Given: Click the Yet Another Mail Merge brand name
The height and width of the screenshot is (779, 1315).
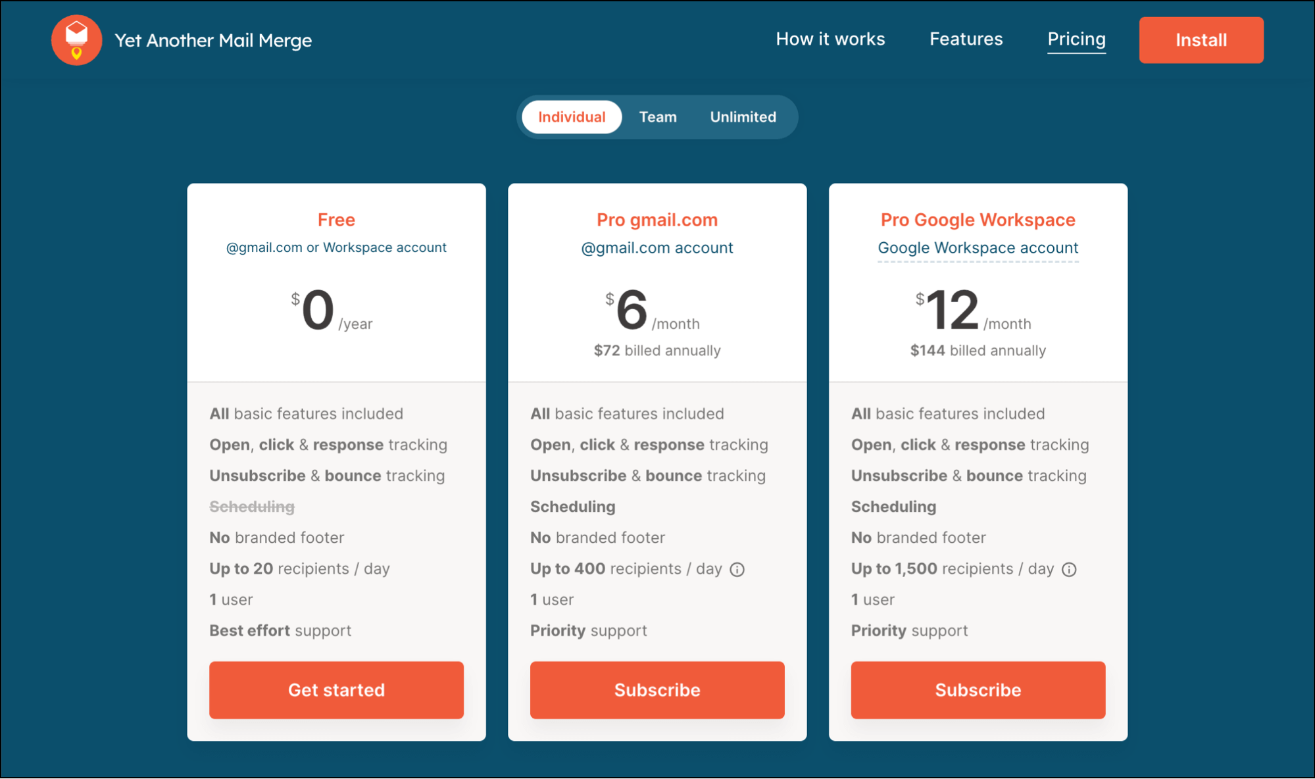Looking at the screenshot, I should [213, 41].
